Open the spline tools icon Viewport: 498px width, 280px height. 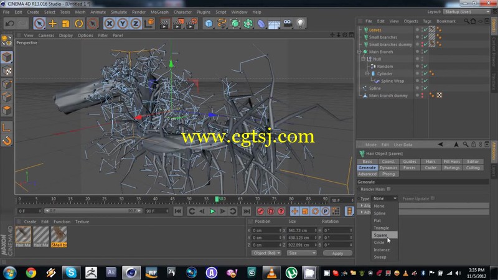(222, 24)
